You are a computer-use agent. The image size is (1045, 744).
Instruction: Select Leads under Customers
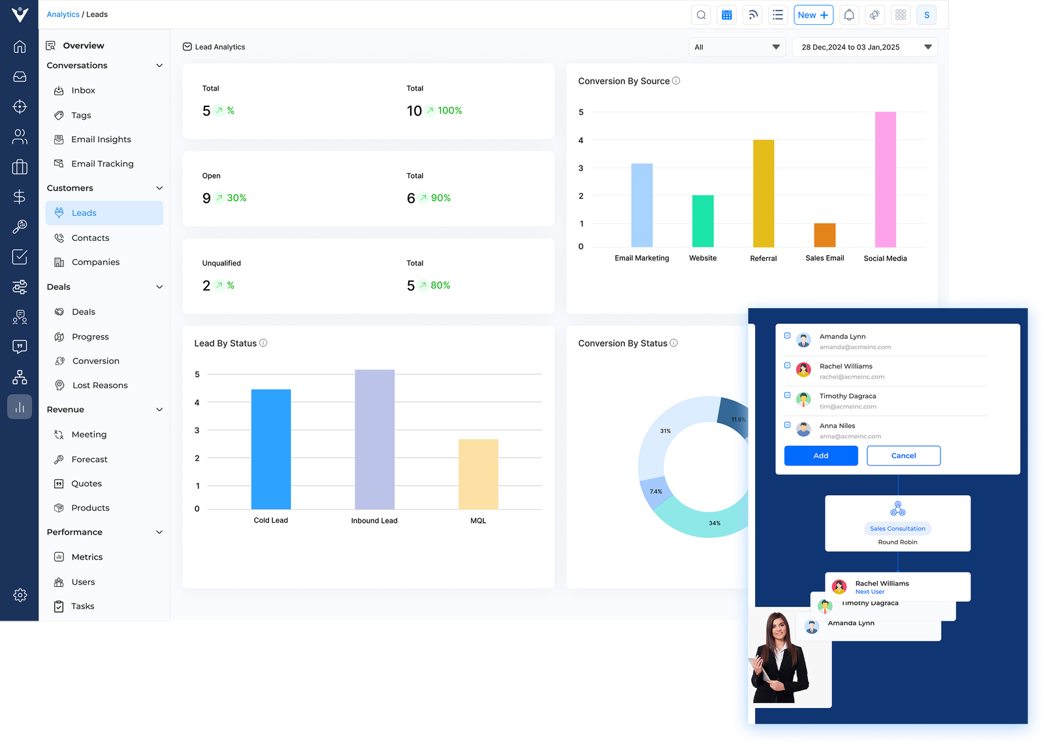[84, 212]
